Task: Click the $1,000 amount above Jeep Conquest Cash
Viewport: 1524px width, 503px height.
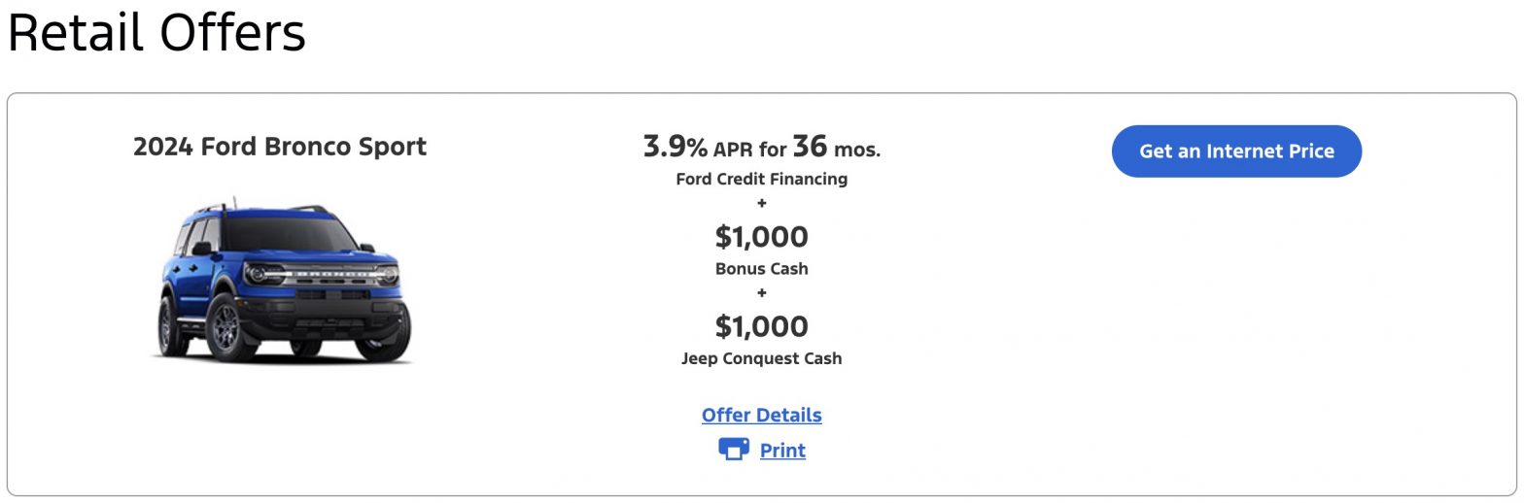Action: [x=762, y=325]
